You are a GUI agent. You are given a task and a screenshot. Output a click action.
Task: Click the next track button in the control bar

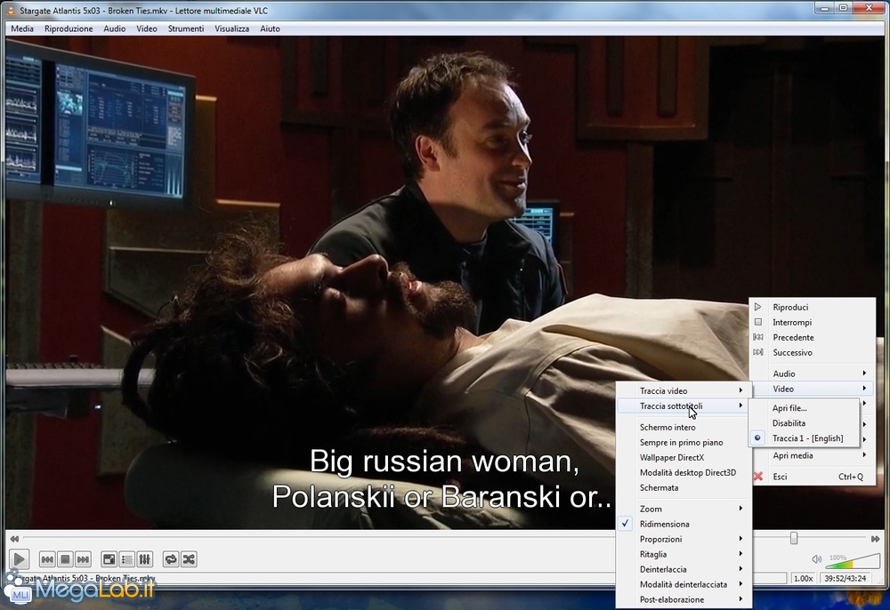coord(83,559)
